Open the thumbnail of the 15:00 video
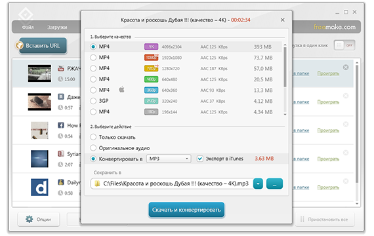The width and height of the screenshot is (374, 236). tap(39, 73)
